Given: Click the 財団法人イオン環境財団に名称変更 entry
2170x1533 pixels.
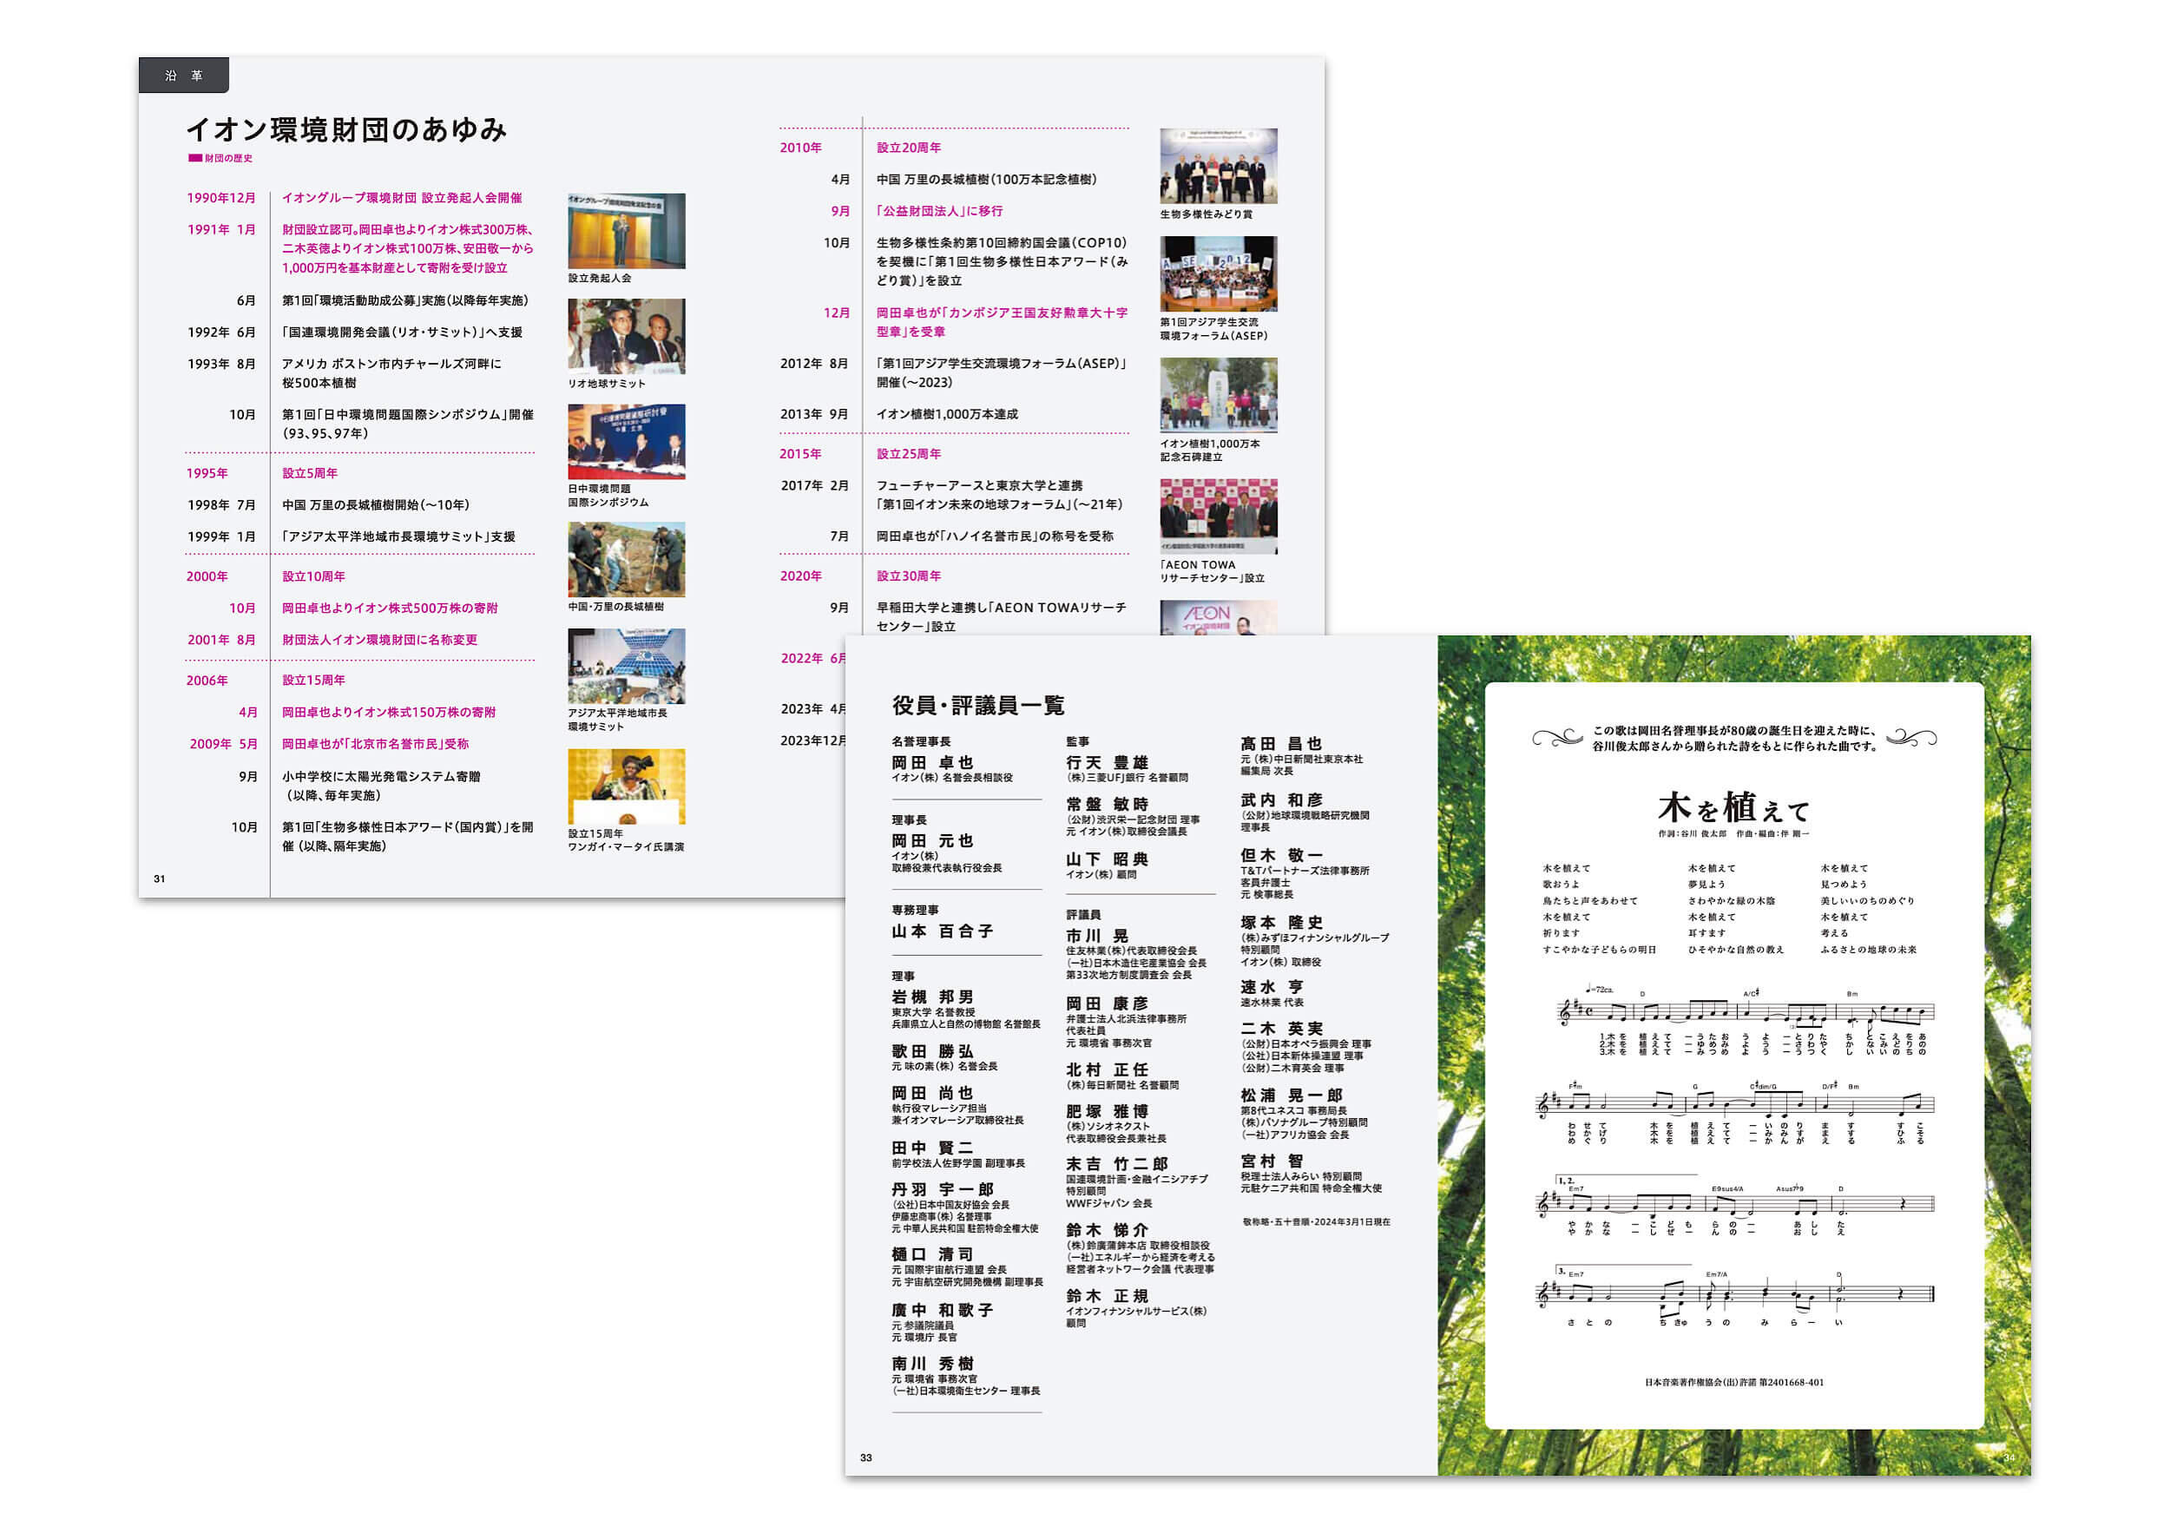Looking at the screenshot, I should pyautogui.click(x=379, y=639).
